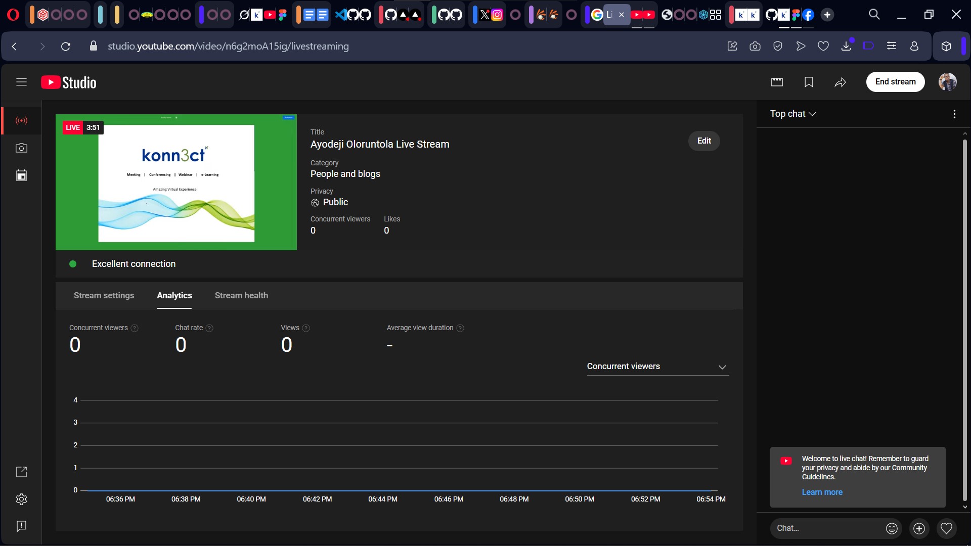Open the Concurrent viewers chart metric dropdown
This screenshot has width=971, height=546.
(x=657, y=367)
